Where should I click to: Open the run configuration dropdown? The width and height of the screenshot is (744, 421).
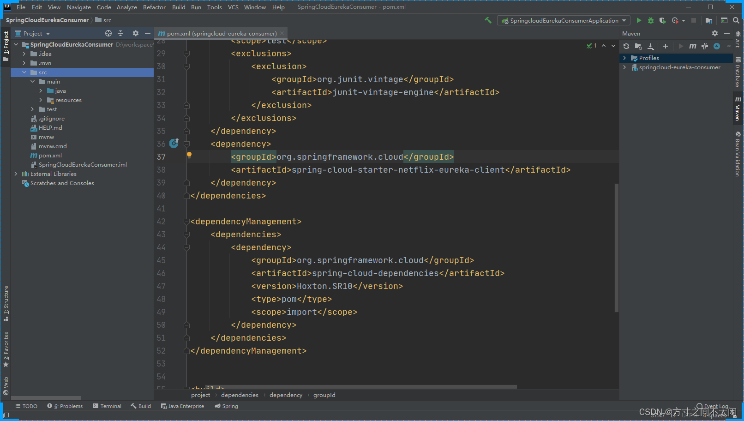pos(564,20)
